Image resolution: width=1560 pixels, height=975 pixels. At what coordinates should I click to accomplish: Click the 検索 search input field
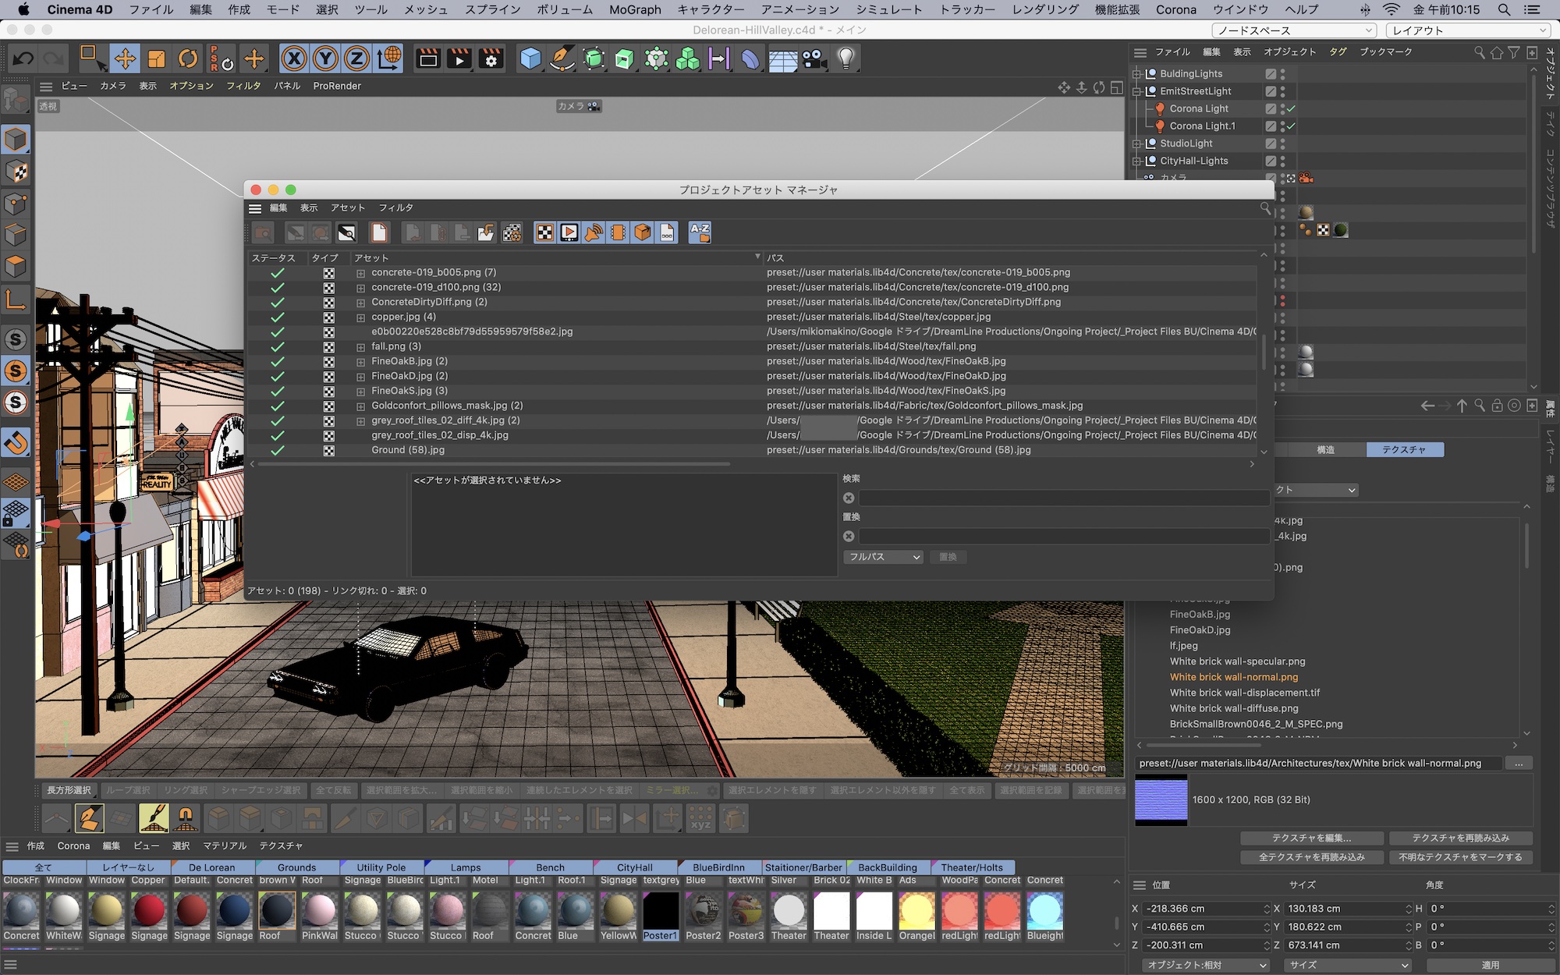click(x=1064, y=498)
